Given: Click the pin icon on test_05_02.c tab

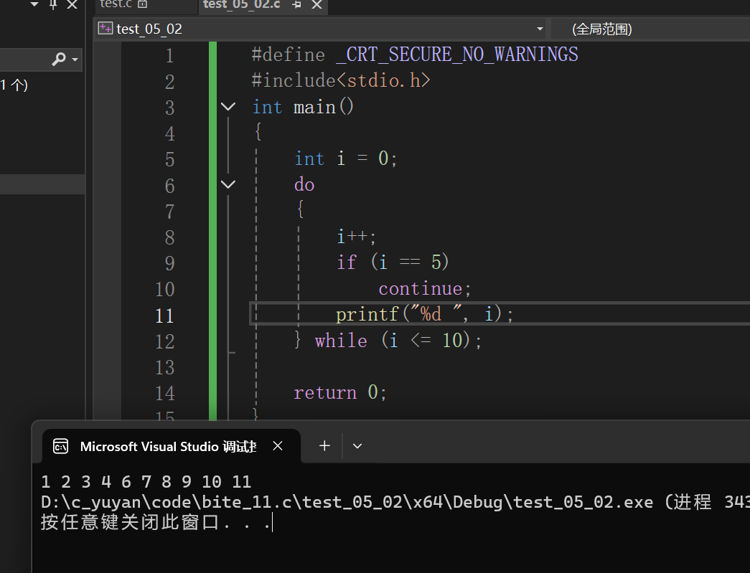Looking at the screenshot, I should tap(295, 4).
